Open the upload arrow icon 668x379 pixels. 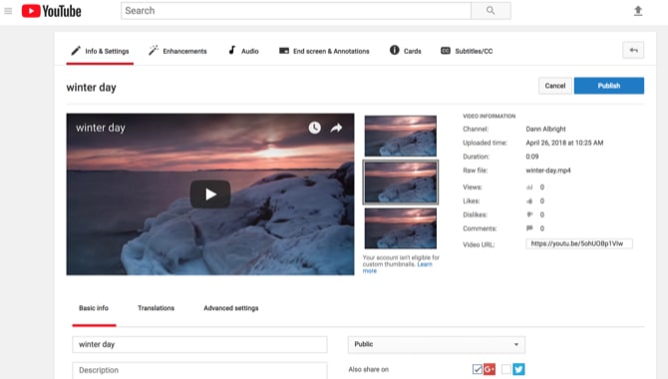tap(638, 11)
